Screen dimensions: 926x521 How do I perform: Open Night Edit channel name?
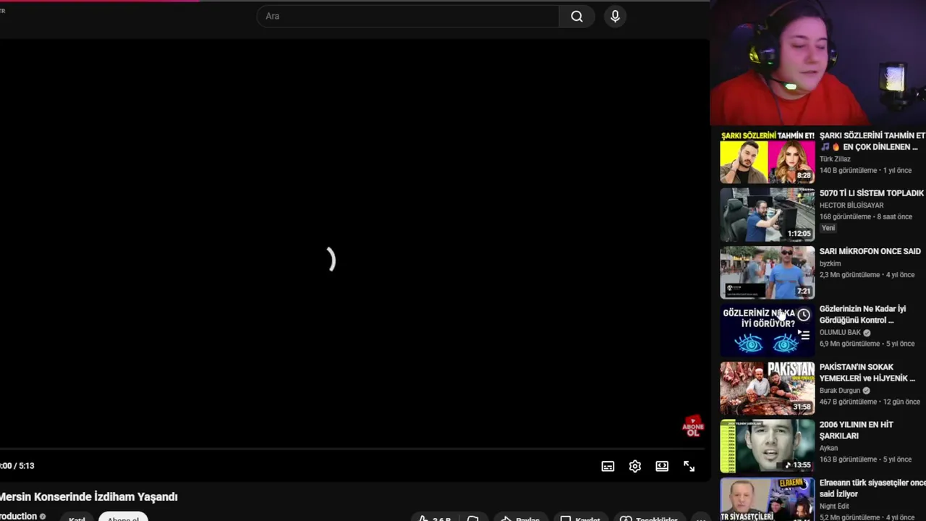pos(834,507)
